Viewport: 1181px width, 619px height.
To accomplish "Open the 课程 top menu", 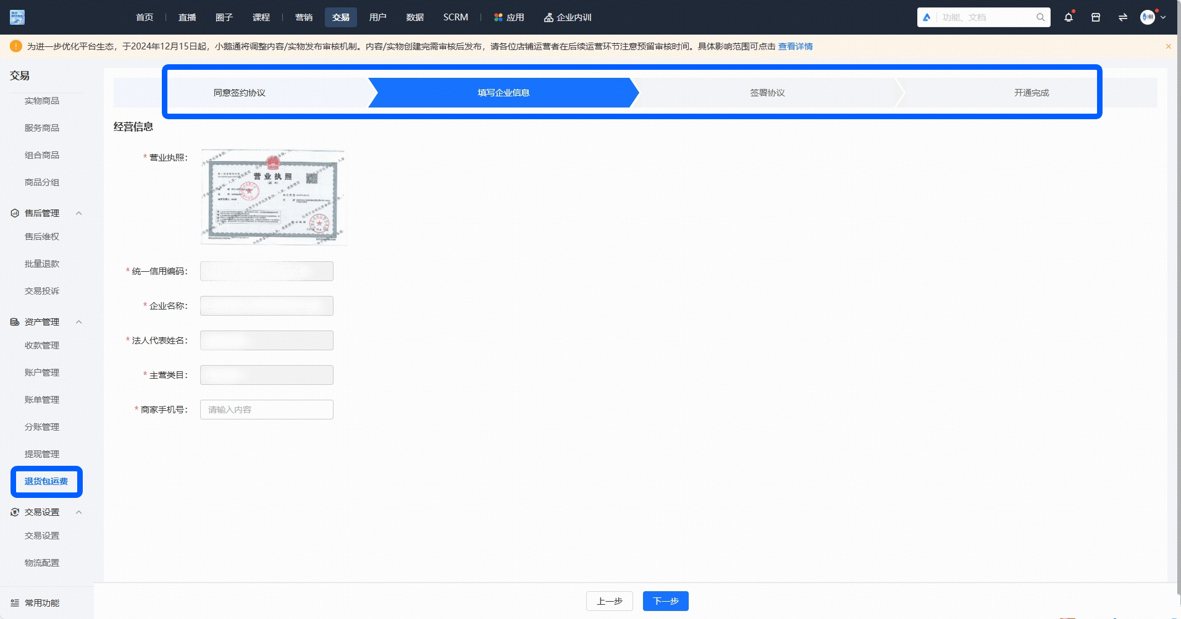I will [261, 17].
